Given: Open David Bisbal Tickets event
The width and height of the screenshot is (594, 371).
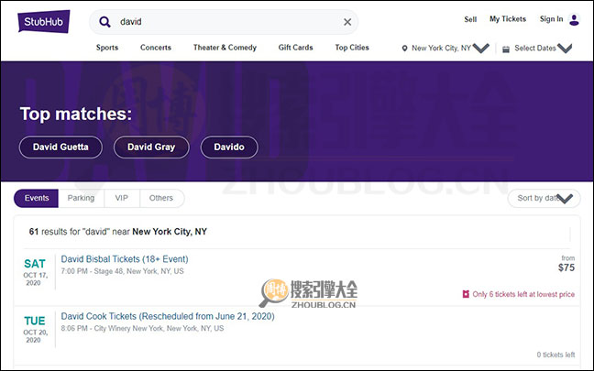Looking at the screenshot, I should [x=125, y=259].
